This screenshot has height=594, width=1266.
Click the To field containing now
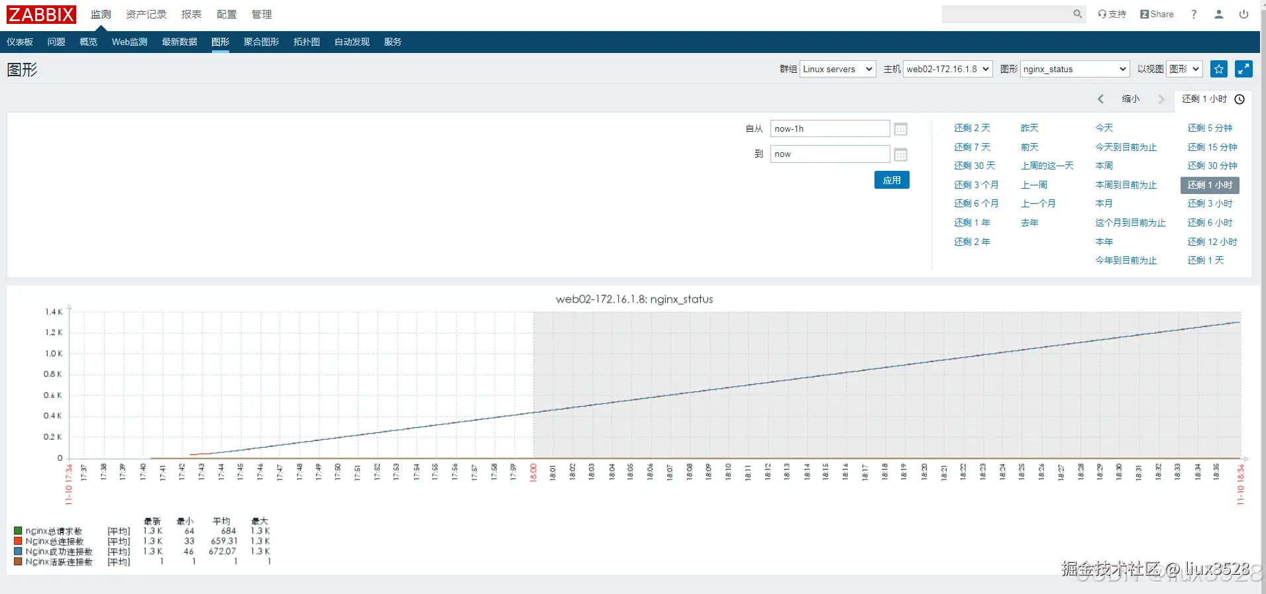tap(830, 154)
